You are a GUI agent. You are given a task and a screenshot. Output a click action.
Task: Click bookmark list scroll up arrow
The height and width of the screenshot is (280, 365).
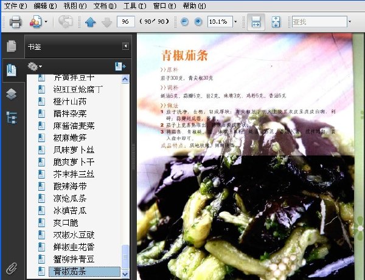(x=125, y=80)
